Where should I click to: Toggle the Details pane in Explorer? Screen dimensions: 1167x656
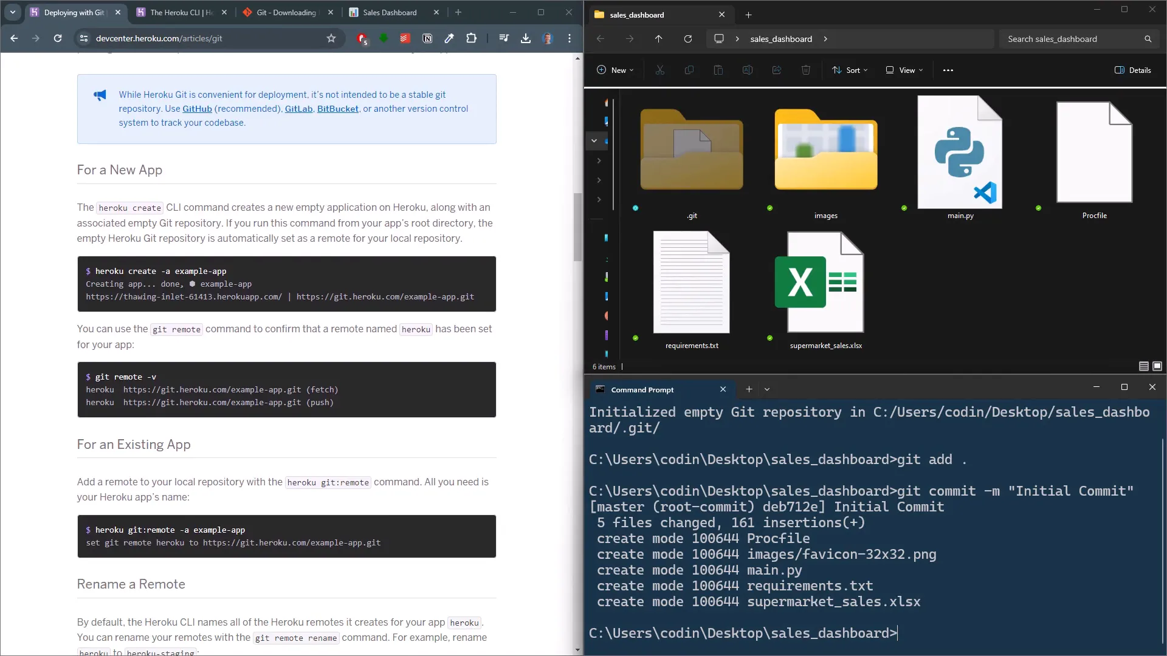(x=1133, y=70)
